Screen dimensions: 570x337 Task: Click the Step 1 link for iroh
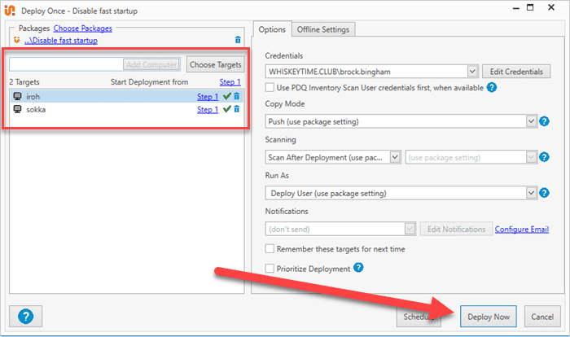tap(208, 96)
